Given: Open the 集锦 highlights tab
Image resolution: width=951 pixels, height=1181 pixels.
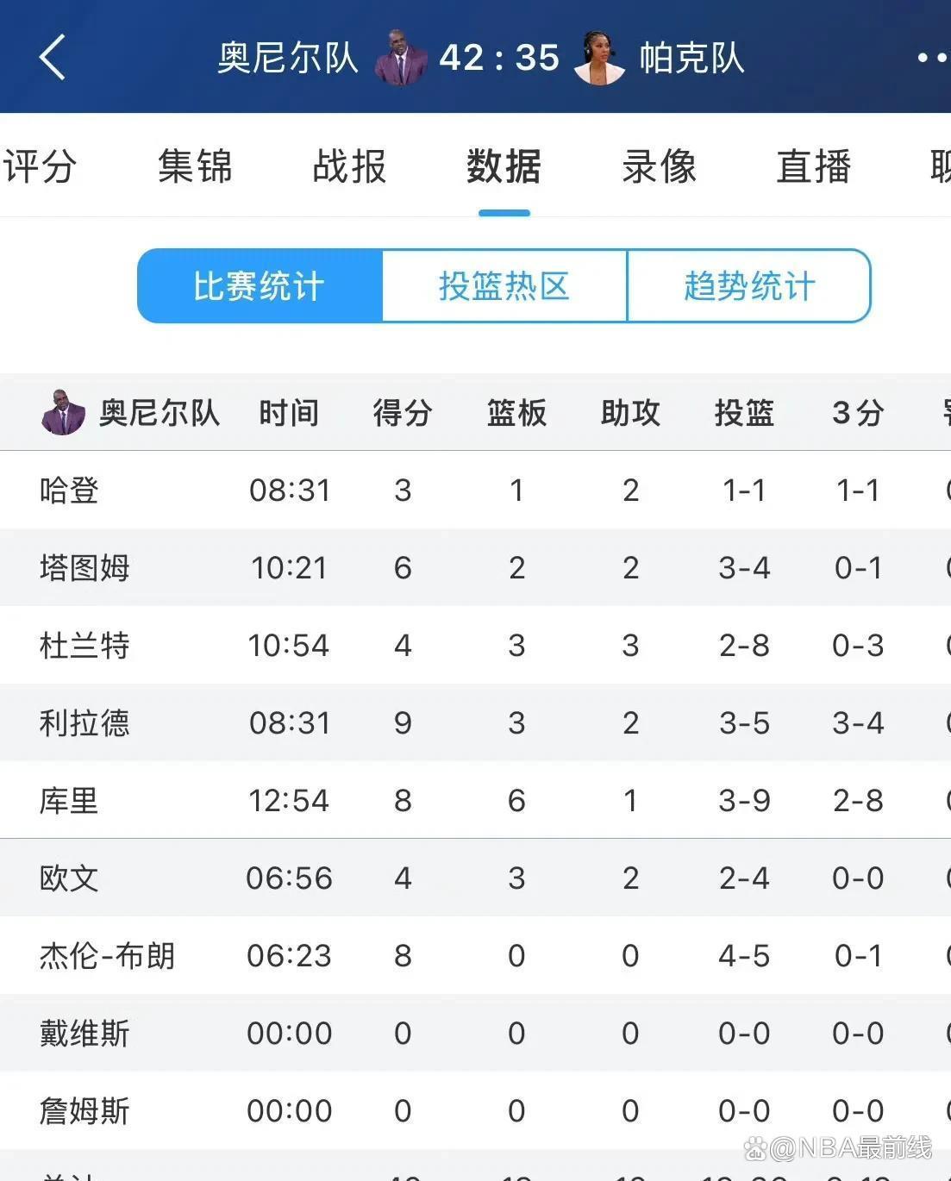Looking at the screenshot, I should [x=194, y=167].
